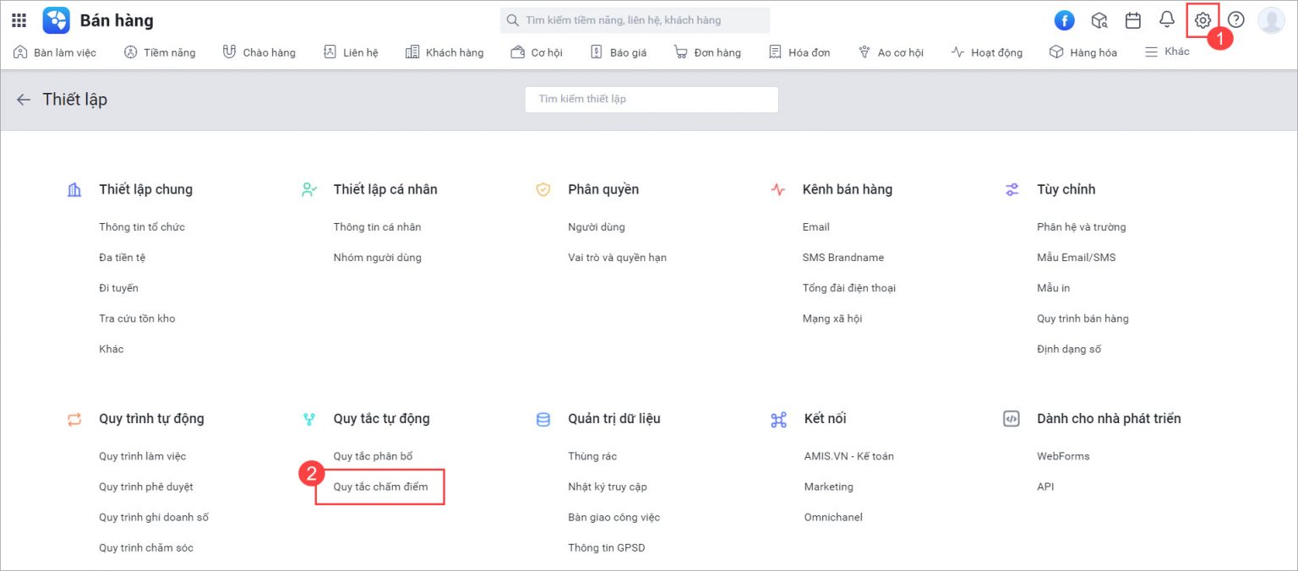1298x571 pixels.
Task: Open Nhóm người dùng settings
Action: click(377, 258)
